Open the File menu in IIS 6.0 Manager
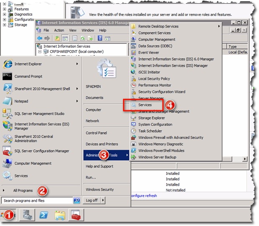 point(46,31)
